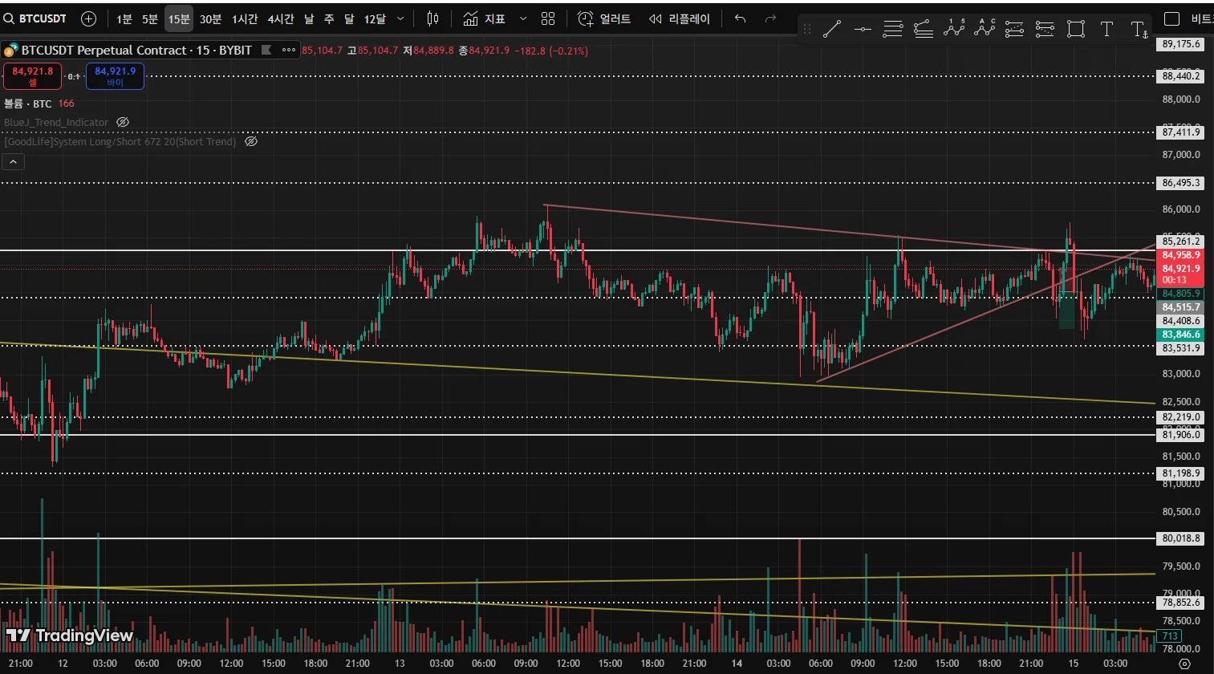Click the 81,906.0 price label
Image resolution: width=1214 pixels, height=674 pixels.
[1181, 435]
